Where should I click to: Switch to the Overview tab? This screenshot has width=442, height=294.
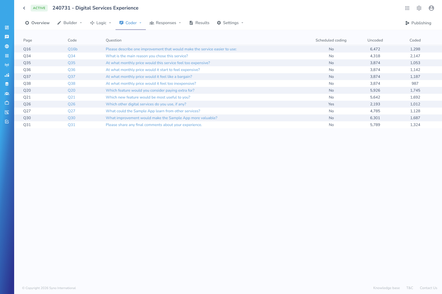tap(37, 23)
